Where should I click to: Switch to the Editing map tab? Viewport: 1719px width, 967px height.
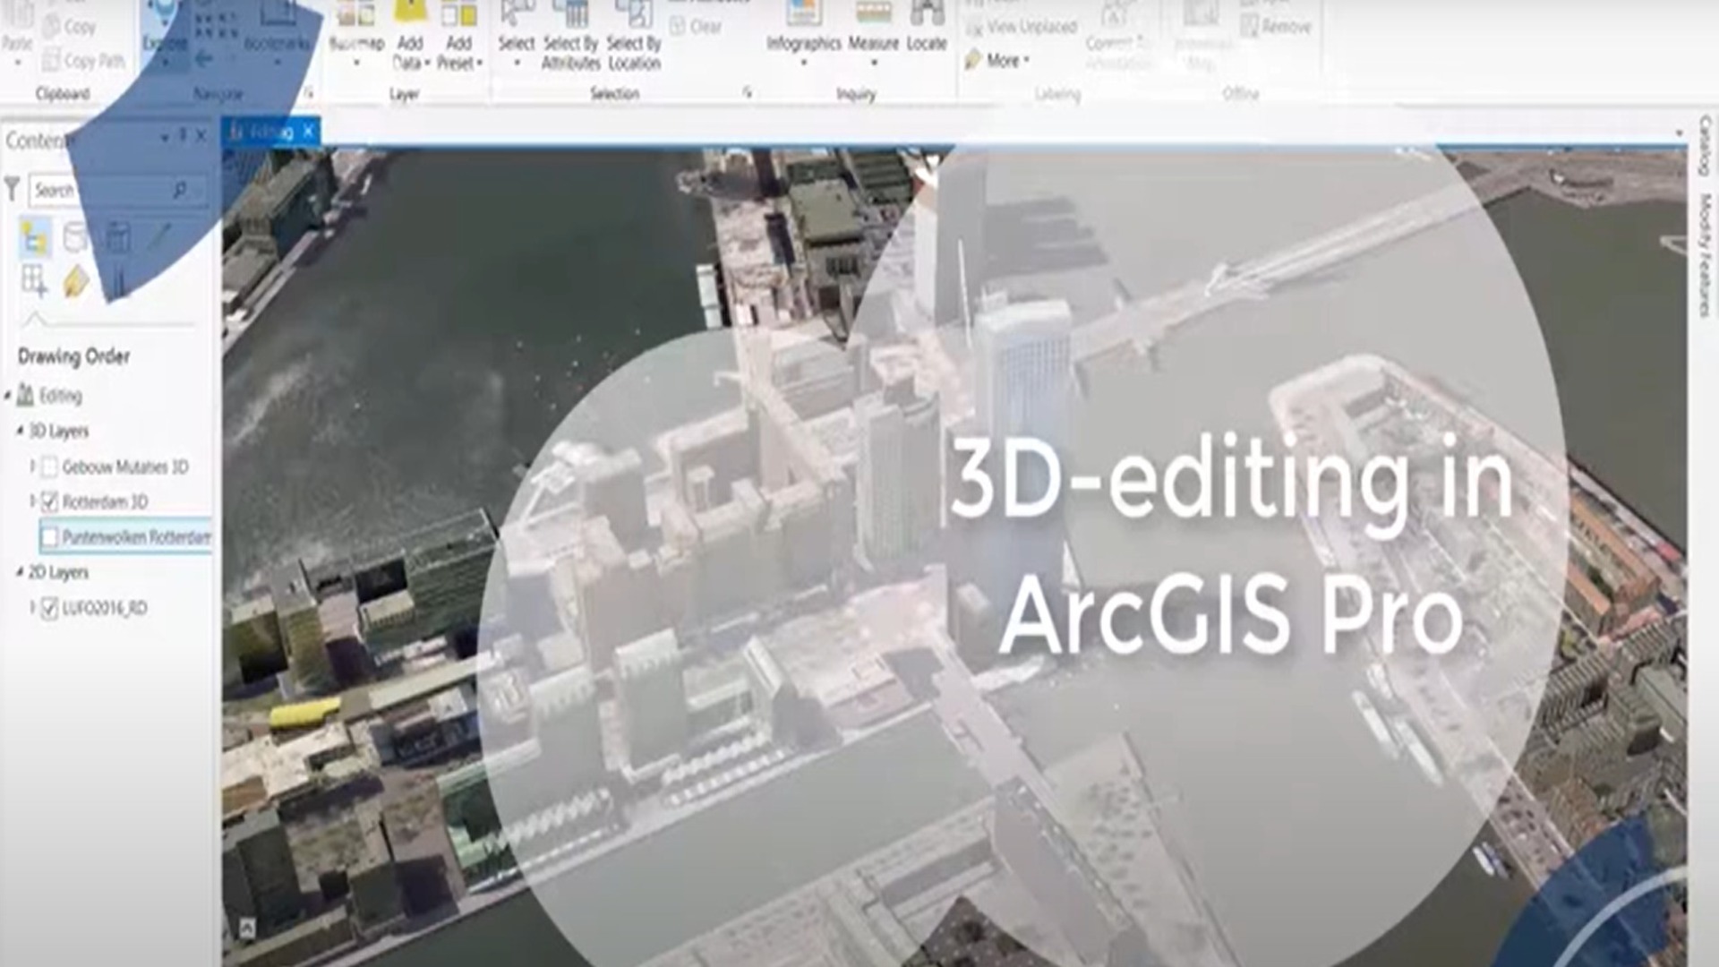pos(269,133)
